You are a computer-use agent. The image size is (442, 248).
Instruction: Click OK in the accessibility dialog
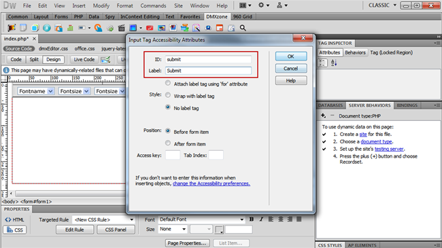tap(291, 56)
